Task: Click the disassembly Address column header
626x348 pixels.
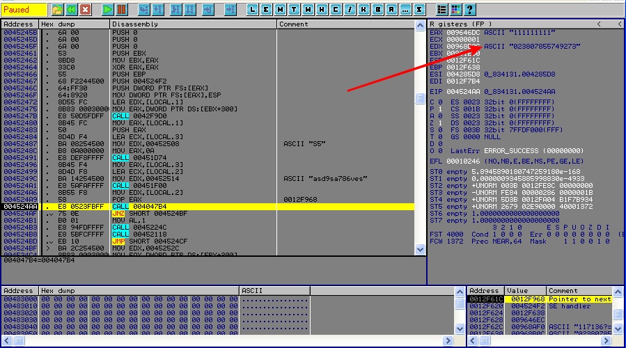Action: click(19, 24)
